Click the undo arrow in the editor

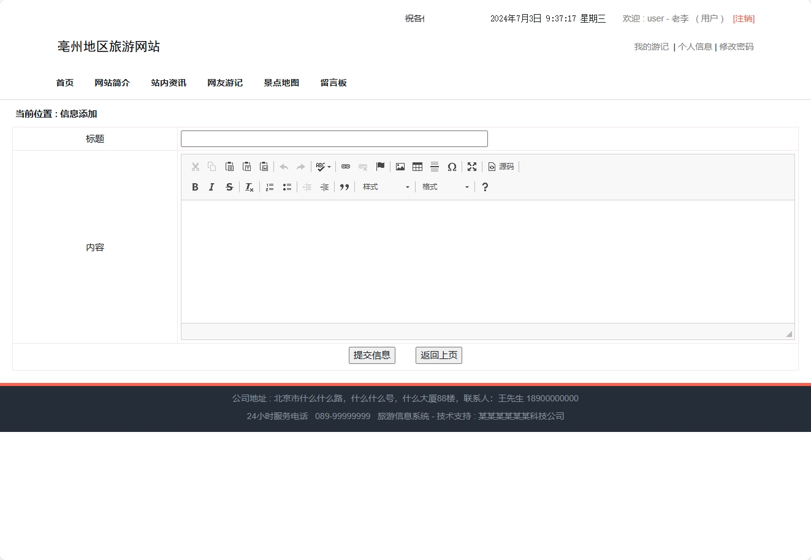283,166
